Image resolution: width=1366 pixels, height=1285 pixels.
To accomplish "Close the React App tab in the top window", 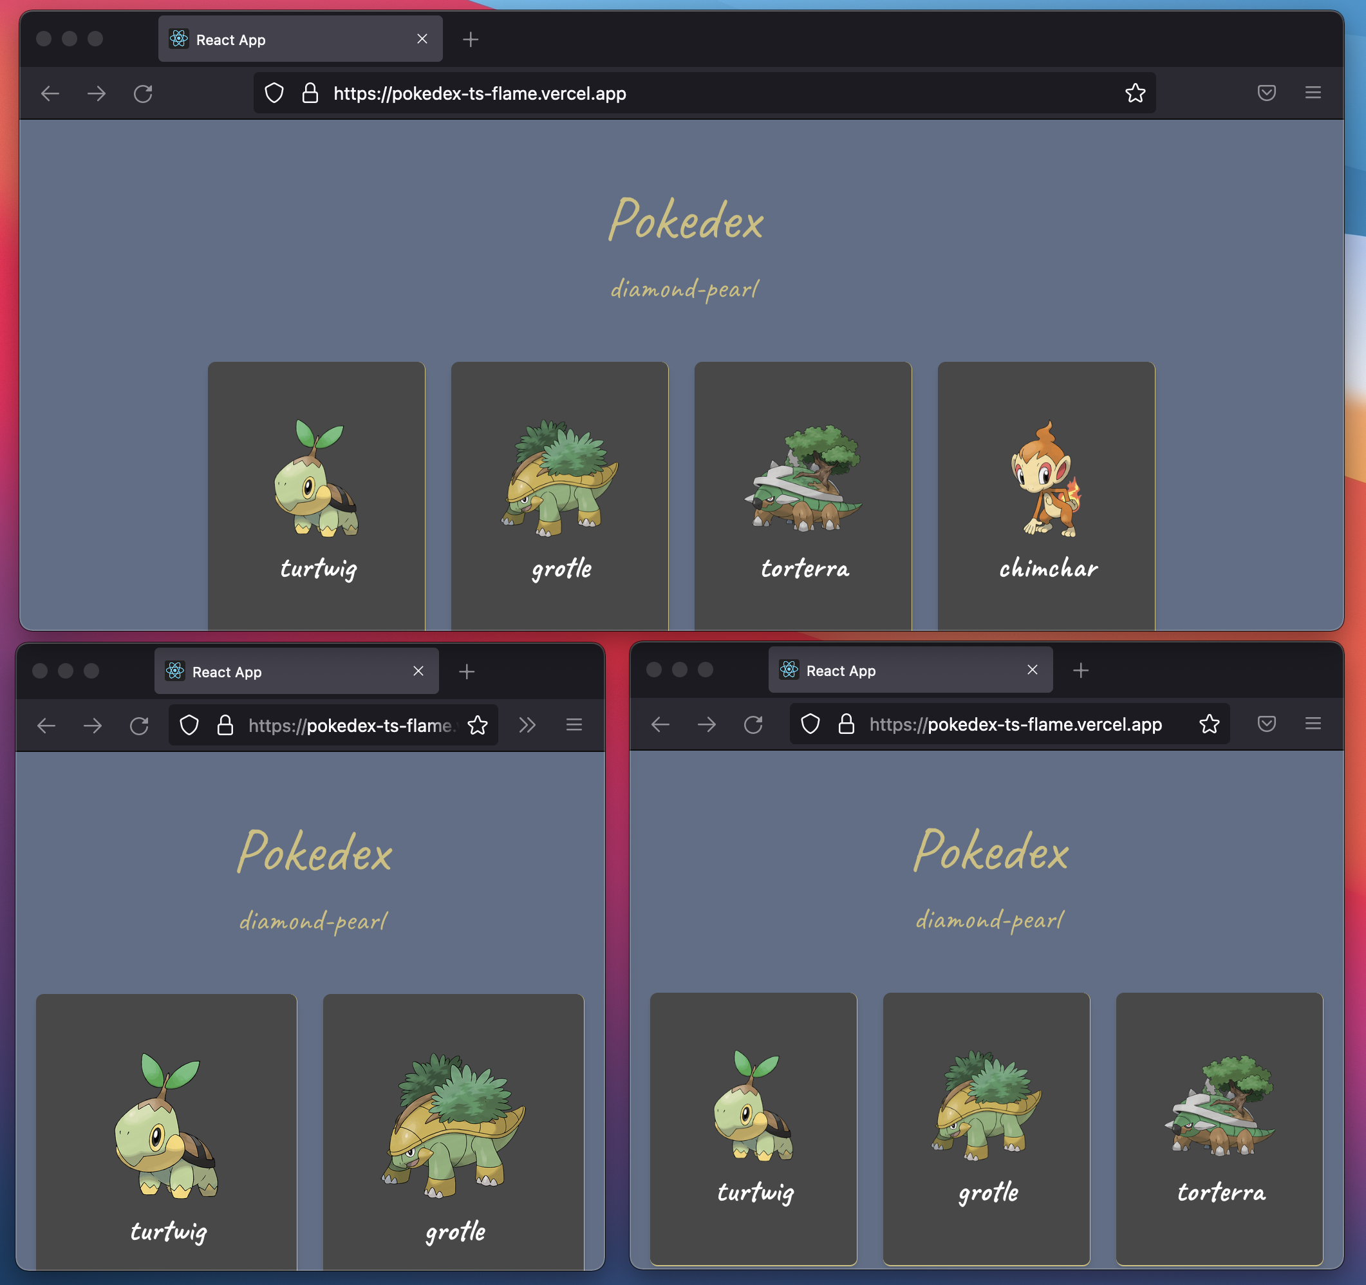I will tap(422, 39).
